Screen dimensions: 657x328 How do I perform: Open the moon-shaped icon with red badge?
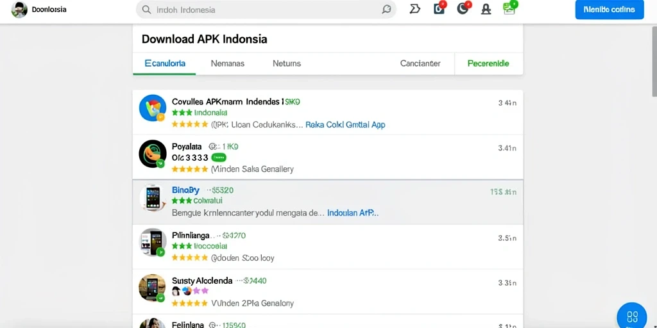(x=463, y=8)
